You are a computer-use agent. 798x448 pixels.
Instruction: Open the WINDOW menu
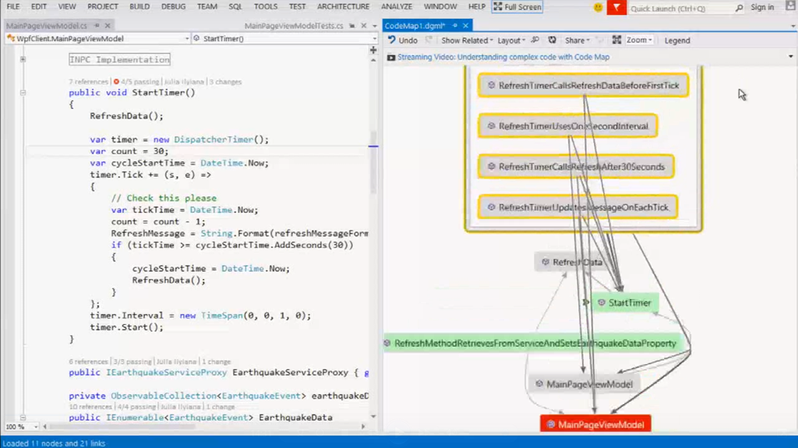[x=440, y=6]
